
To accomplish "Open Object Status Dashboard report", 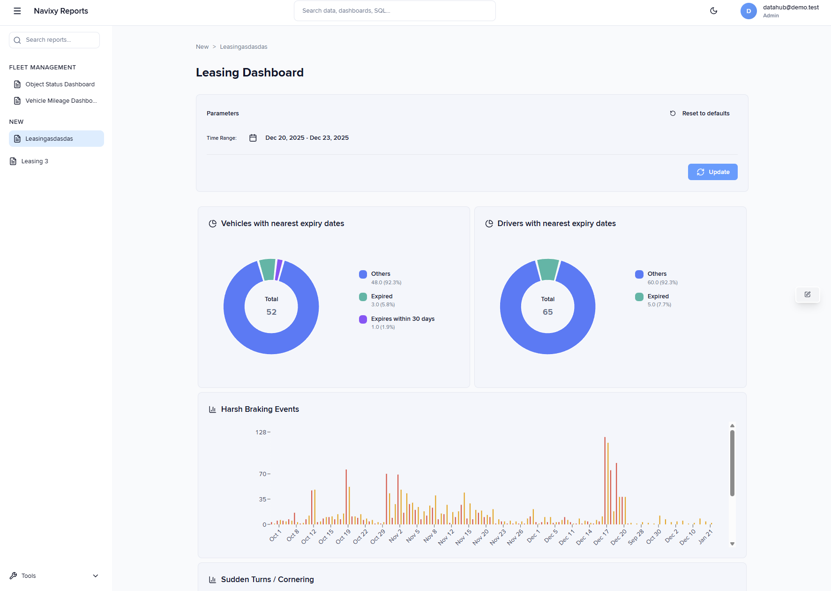I will click(60, 84).
